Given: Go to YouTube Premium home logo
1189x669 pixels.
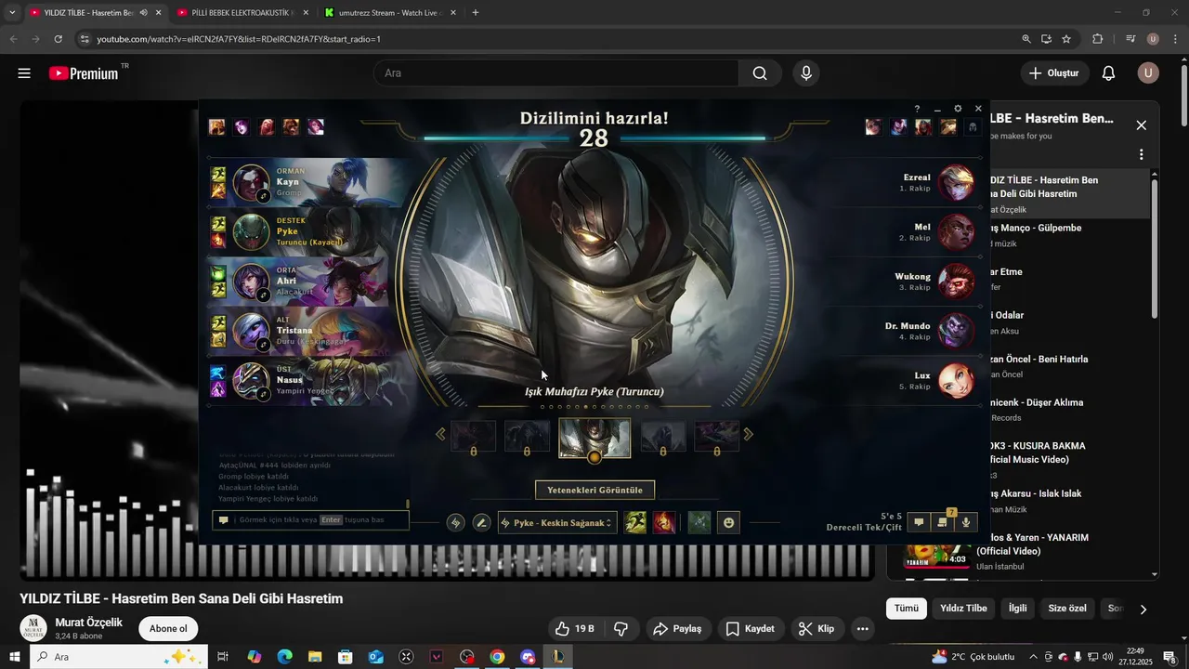Looking at the screenshot, I should tap(84, 73).
